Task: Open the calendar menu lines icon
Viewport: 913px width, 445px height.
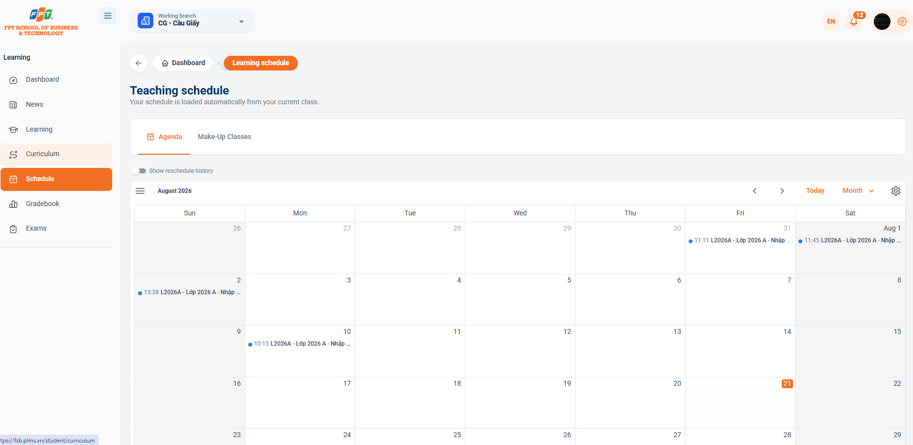Action: click(x=140, y=191)
